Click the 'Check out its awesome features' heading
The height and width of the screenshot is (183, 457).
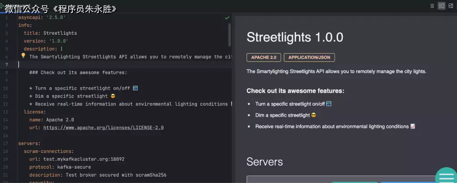295,91
